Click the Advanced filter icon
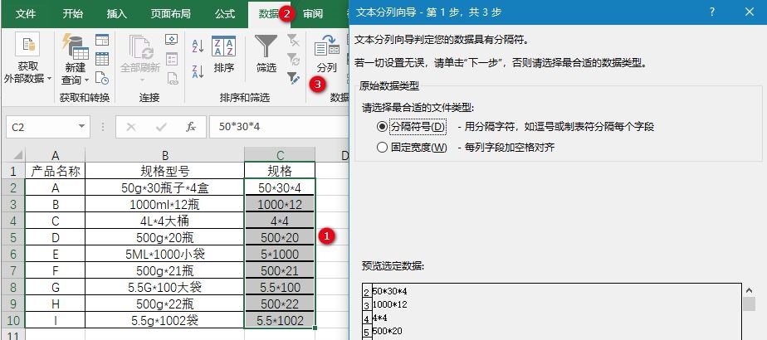Viewport: 767px width, 340px height. [293, 78]
